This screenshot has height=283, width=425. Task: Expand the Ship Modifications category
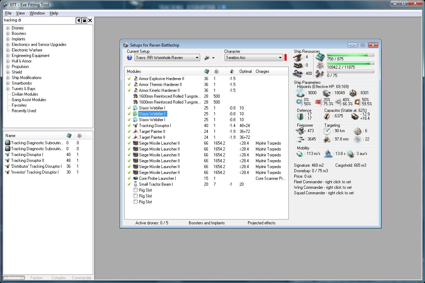coord(8,78)
